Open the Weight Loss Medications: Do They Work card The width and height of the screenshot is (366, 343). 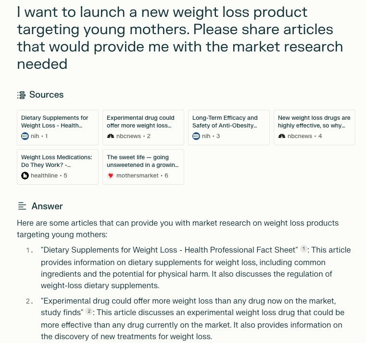coord(58,167)
